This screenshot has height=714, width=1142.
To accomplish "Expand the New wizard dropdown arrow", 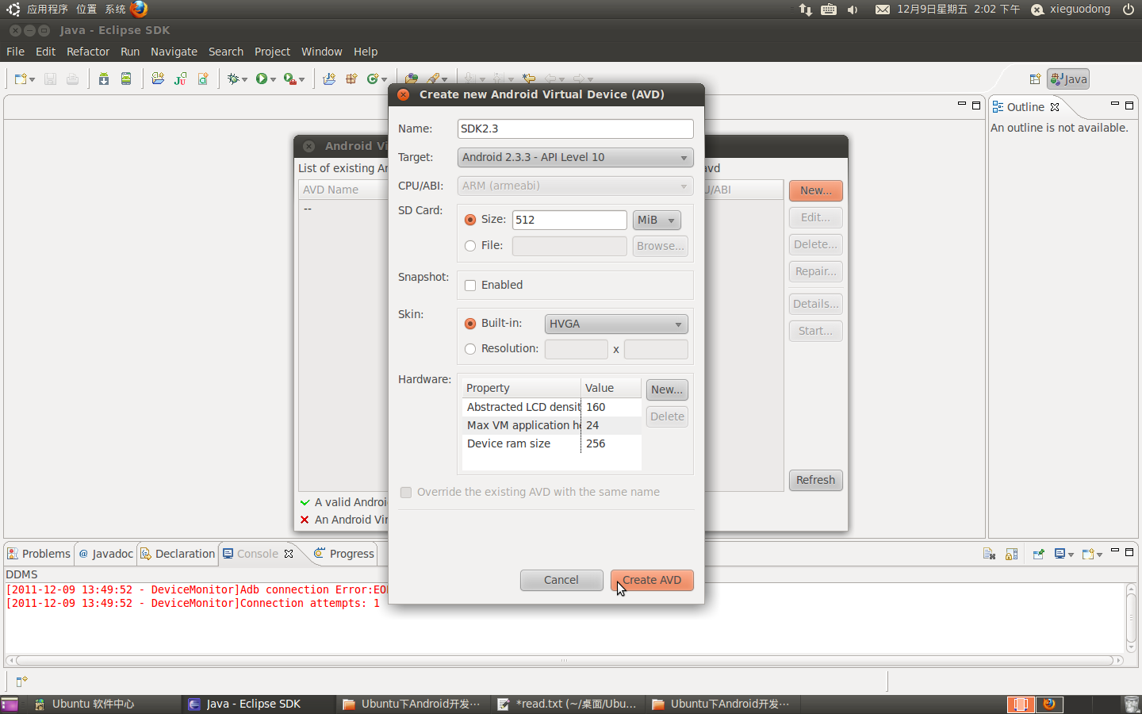I will pyautogui.click(x=32, y=79).
